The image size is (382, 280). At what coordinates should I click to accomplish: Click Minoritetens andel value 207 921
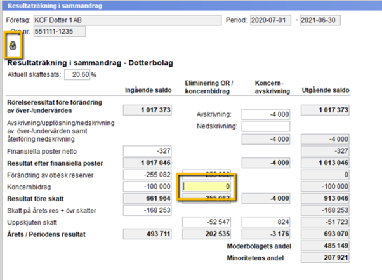pos(325,258)
